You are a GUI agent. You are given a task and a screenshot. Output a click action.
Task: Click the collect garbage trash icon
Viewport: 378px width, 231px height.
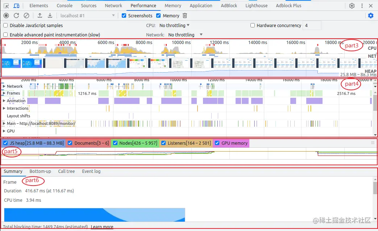tap(185, 16)
